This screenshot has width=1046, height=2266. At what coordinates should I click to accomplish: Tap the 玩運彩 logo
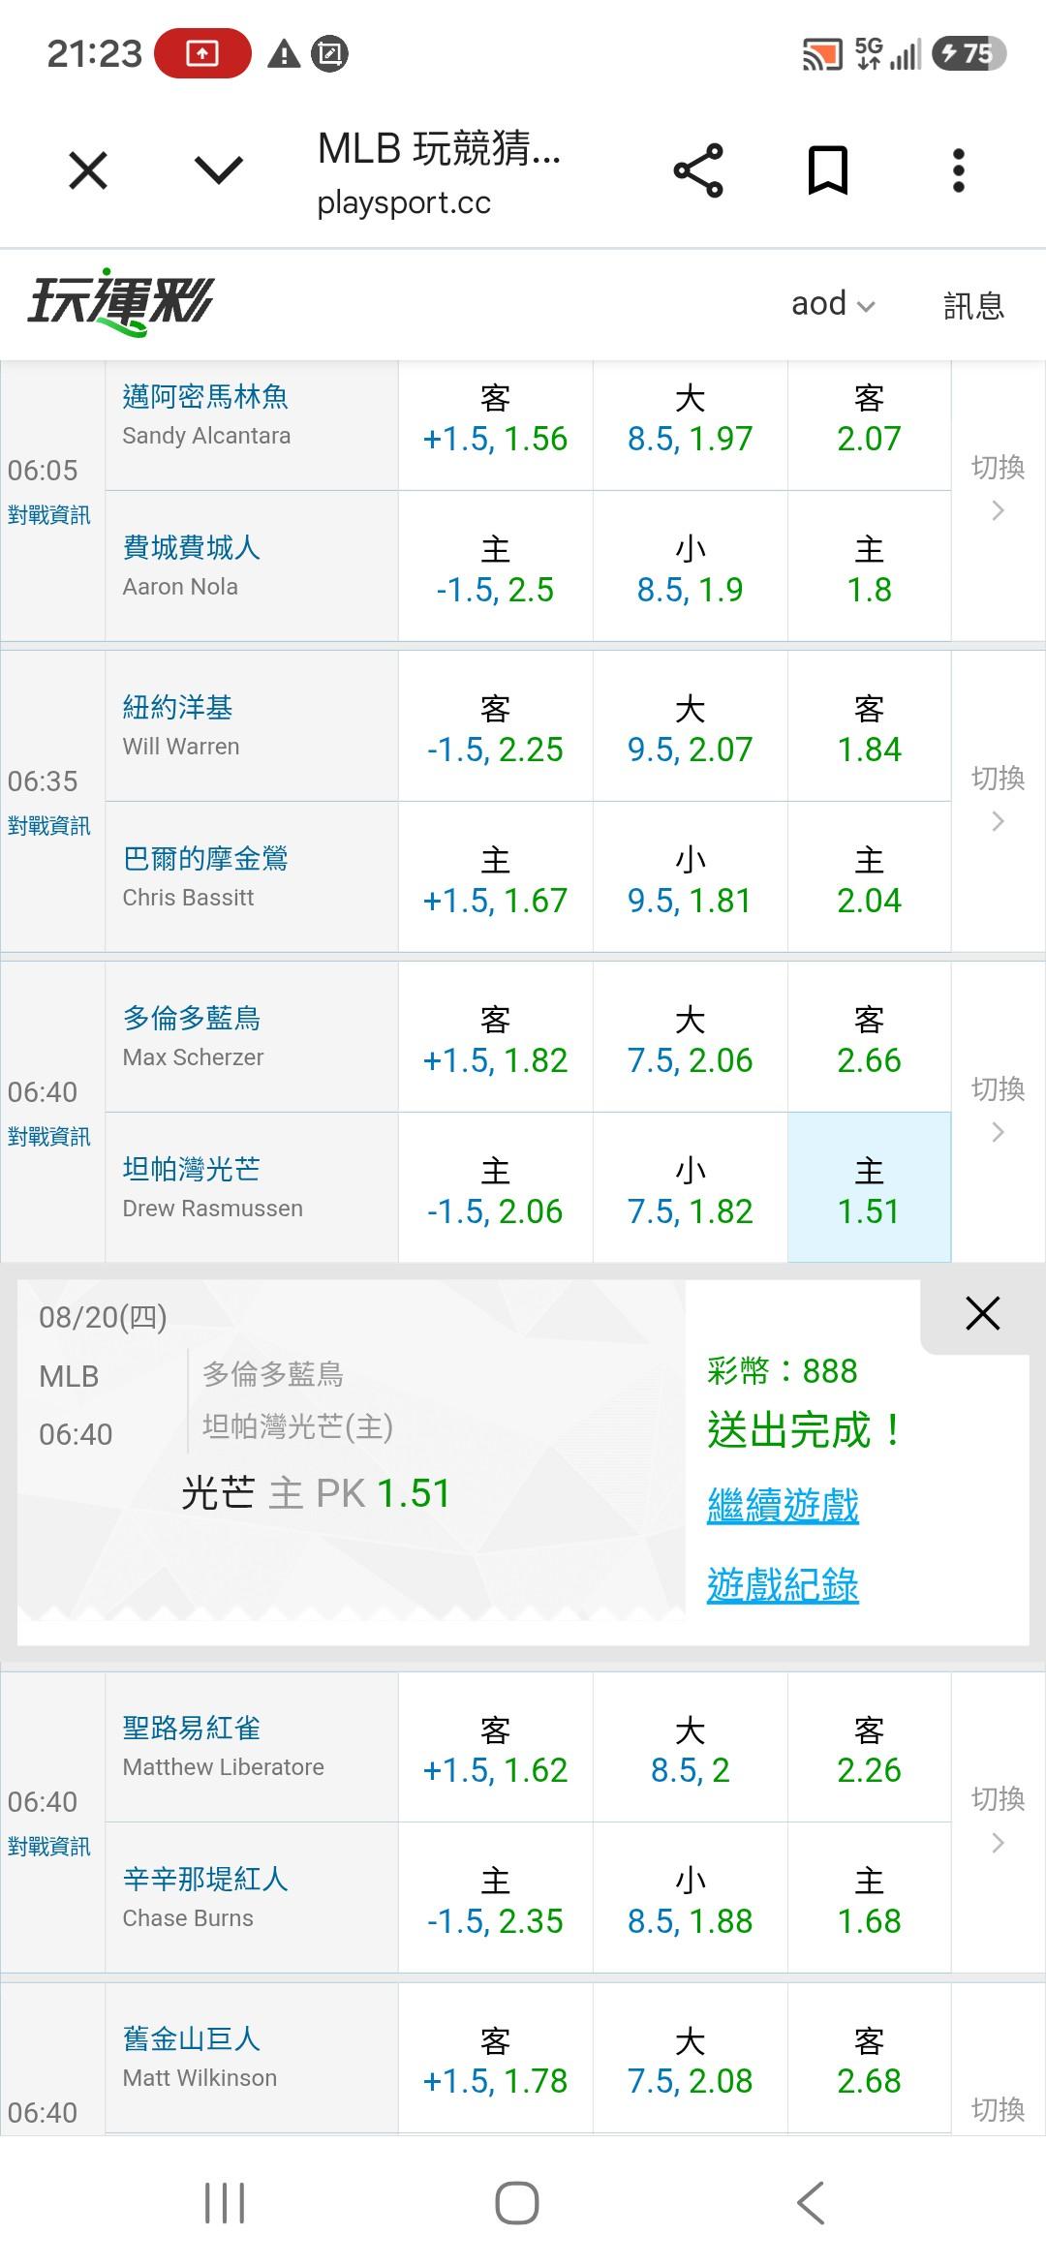coord(119,302)
